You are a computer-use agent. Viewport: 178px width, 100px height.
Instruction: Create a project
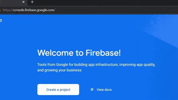[58, 89]
